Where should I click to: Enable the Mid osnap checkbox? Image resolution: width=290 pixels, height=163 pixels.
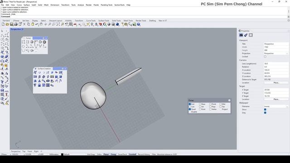point(221,104)
